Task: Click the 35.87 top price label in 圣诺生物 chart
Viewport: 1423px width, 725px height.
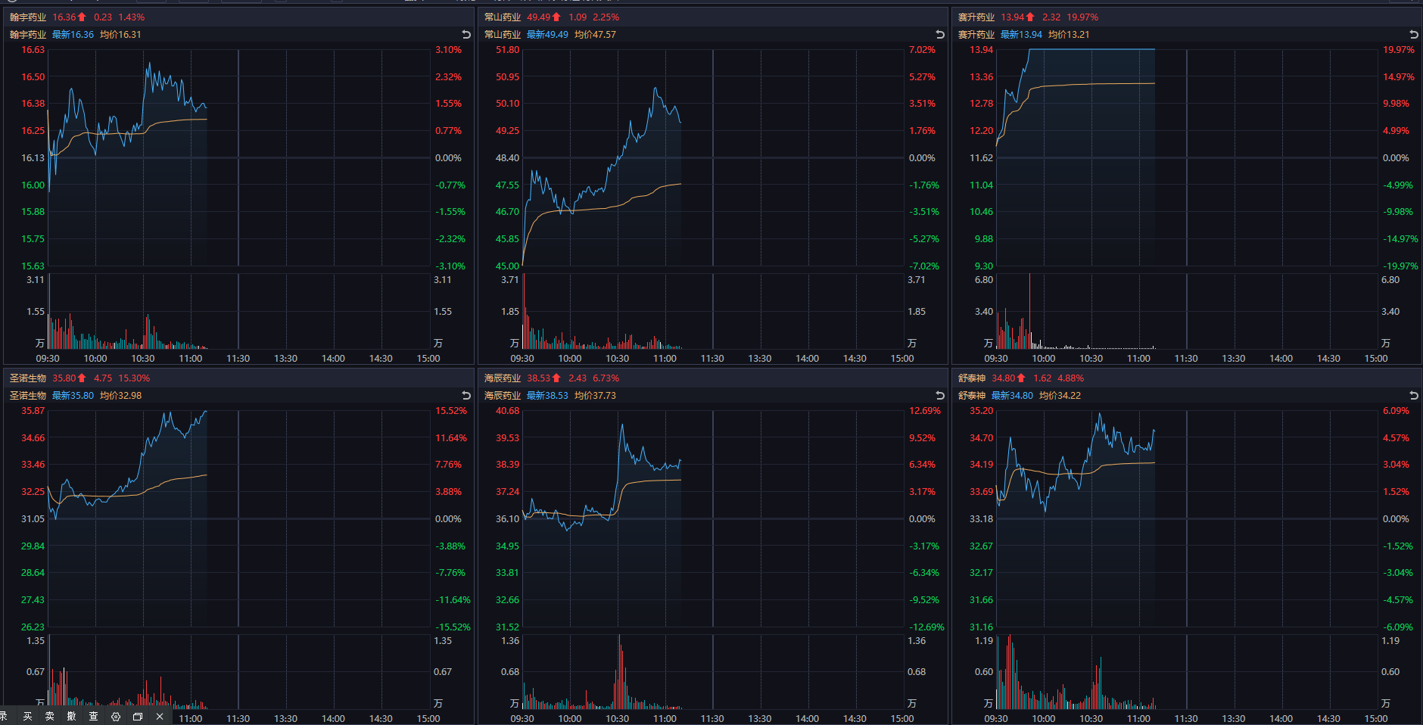Action: pyautogui.click(x=33, y=411)
